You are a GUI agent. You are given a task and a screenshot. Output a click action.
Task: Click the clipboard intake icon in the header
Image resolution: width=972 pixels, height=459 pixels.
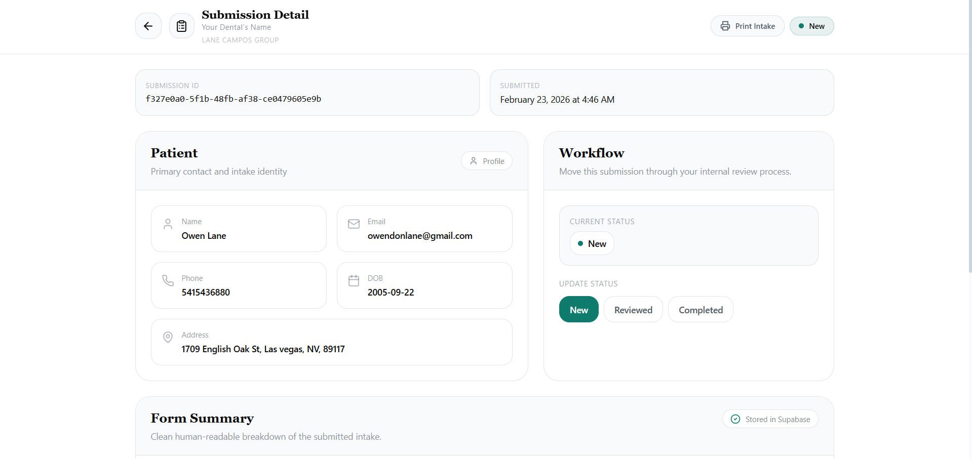[x=181, y=26]
